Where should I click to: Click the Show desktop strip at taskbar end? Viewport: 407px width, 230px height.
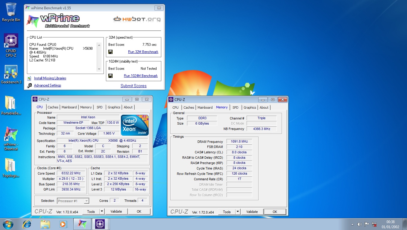(x=405, y=224)
